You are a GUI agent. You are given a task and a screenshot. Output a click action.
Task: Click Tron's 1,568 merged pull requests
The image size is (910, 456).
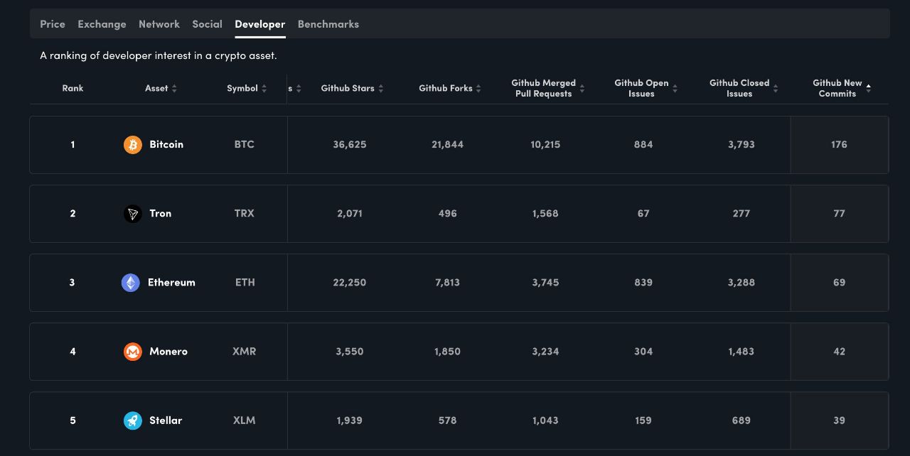coord(545,213)
